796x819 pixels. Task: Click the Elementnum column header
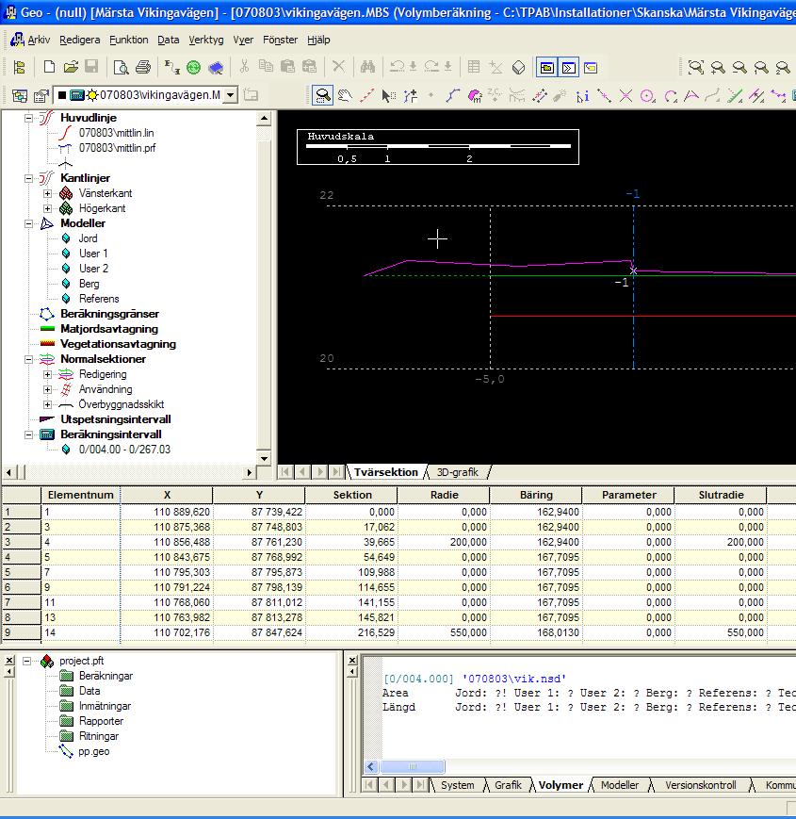[x=81, y=495]
